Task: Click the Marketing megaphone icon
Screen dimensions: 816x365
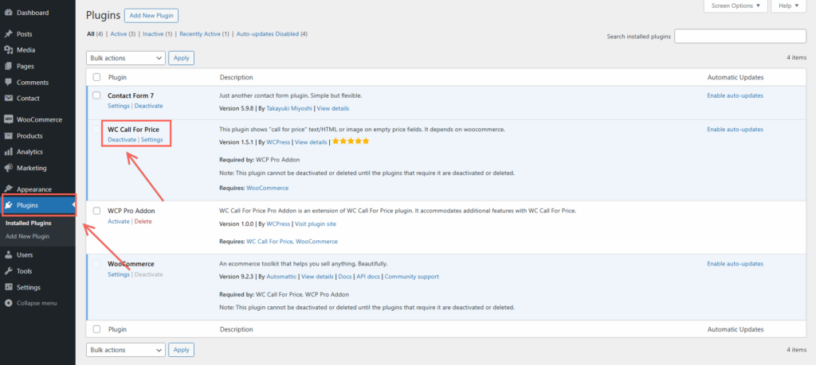Action: pos(8,168)
